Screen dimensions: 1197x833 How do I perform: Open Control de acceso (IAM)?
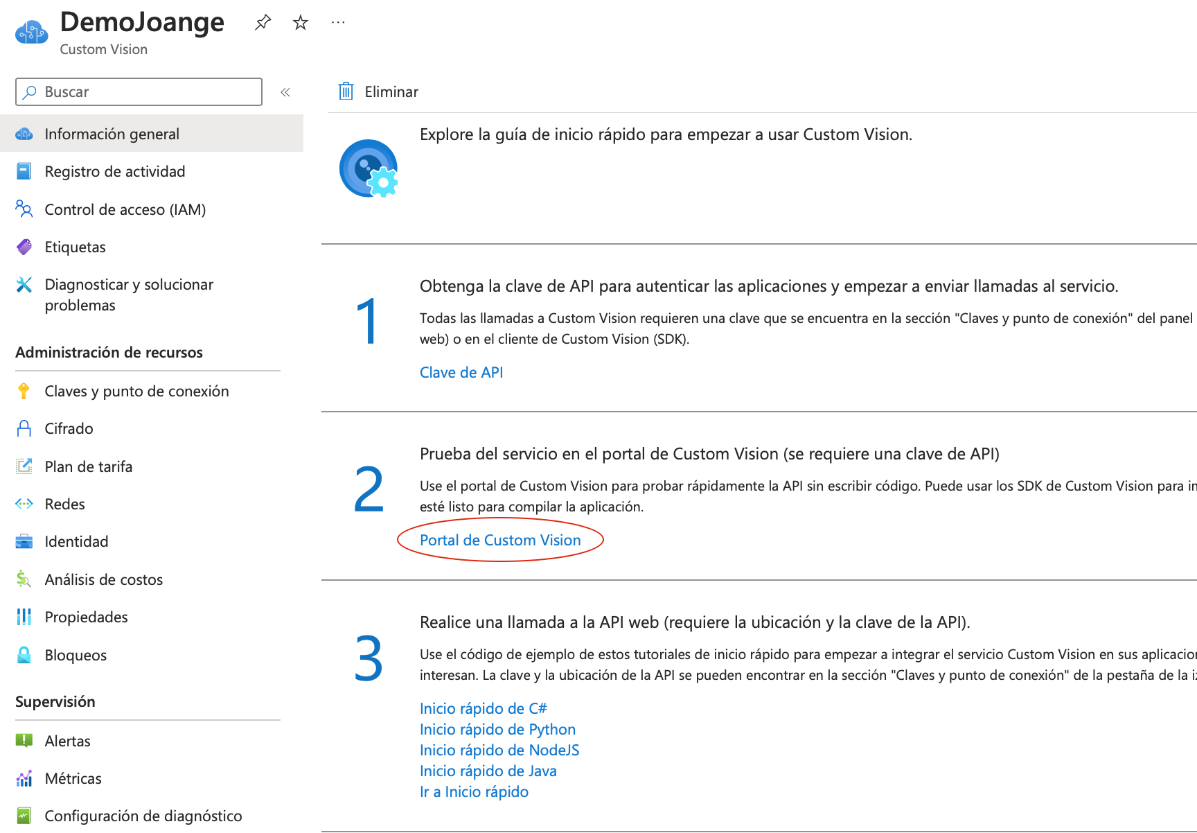[x=125, y=209]
